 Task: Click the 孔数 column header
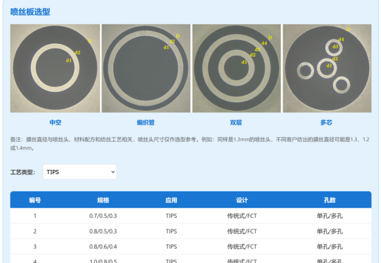click(x=330, y=200)
